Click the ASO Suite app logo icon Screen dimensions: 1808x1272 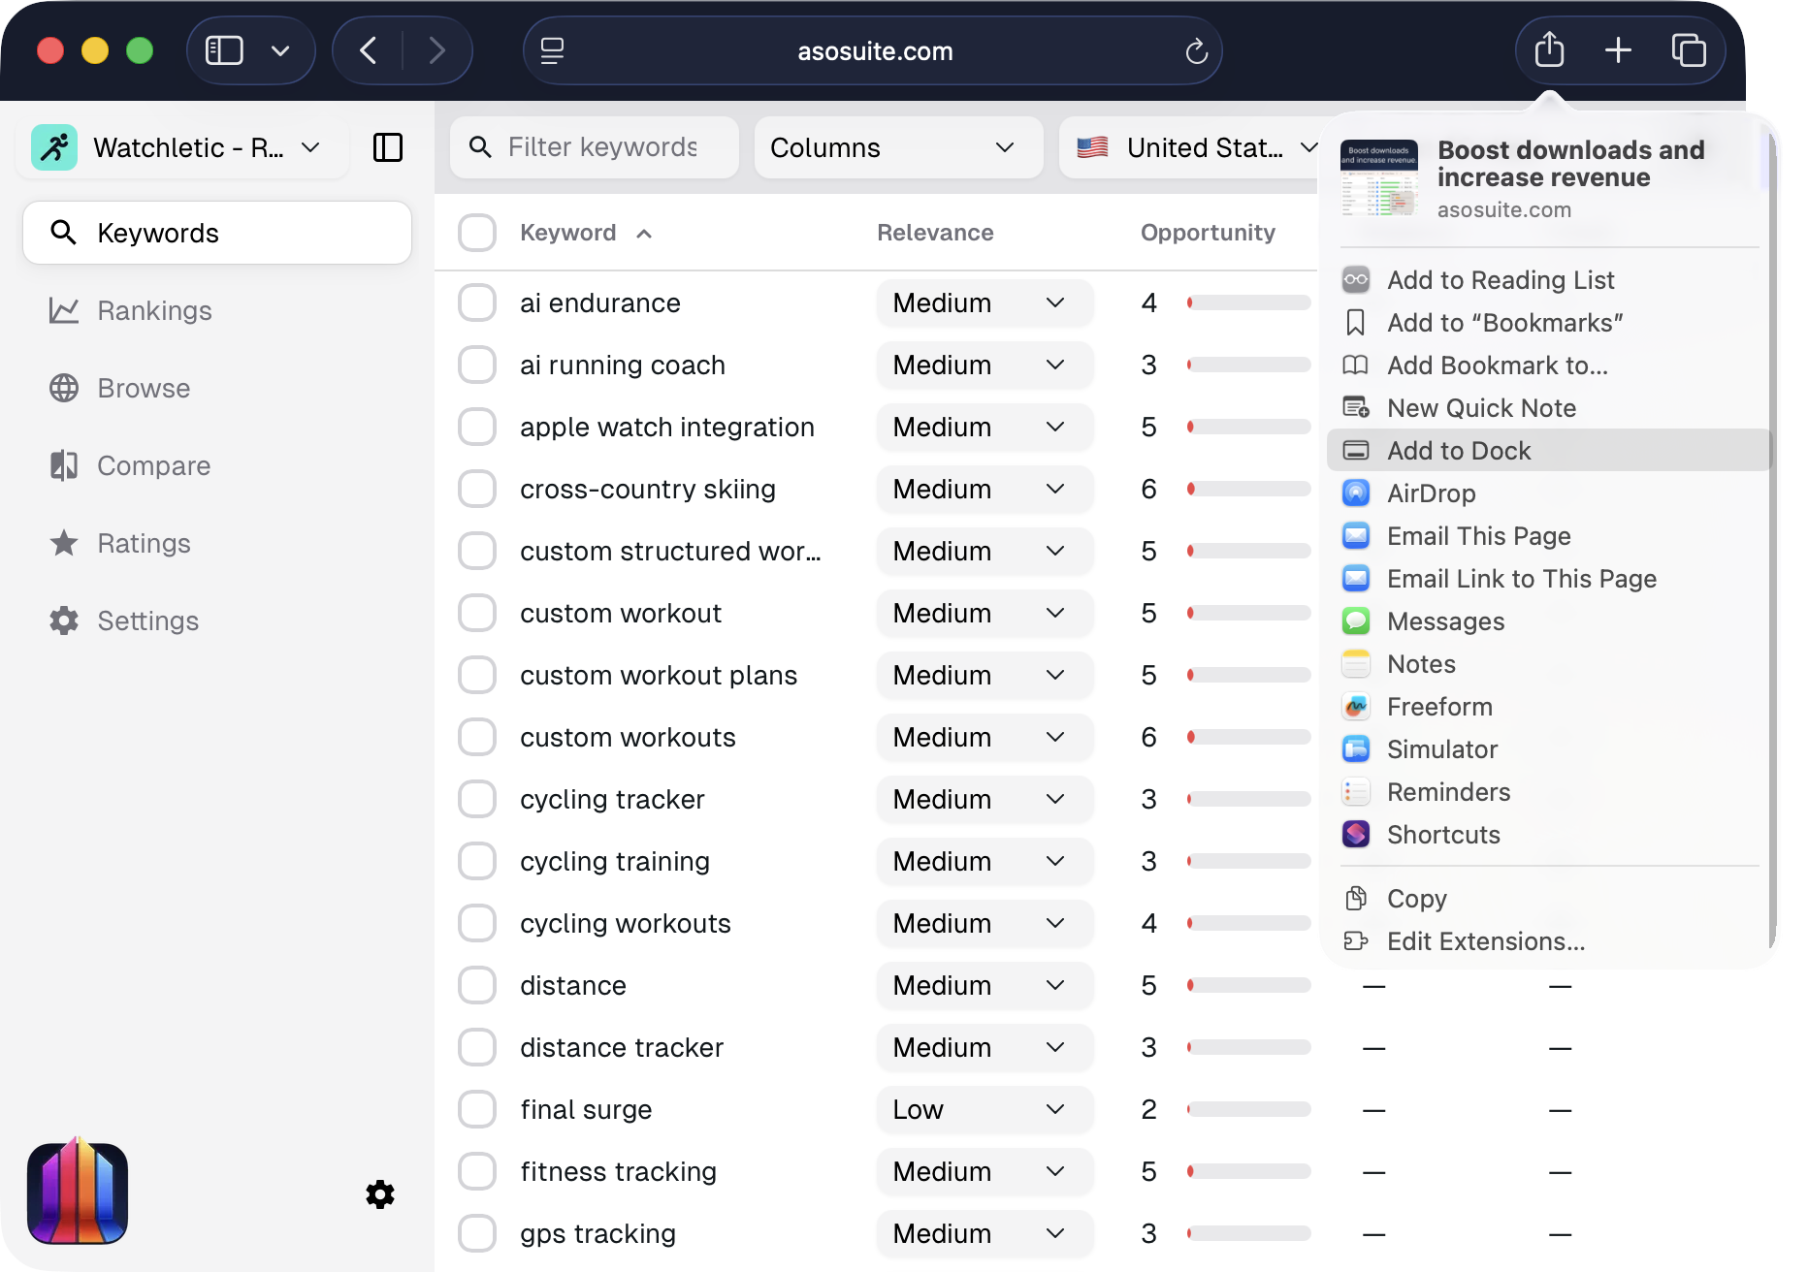coord(78,1192)
